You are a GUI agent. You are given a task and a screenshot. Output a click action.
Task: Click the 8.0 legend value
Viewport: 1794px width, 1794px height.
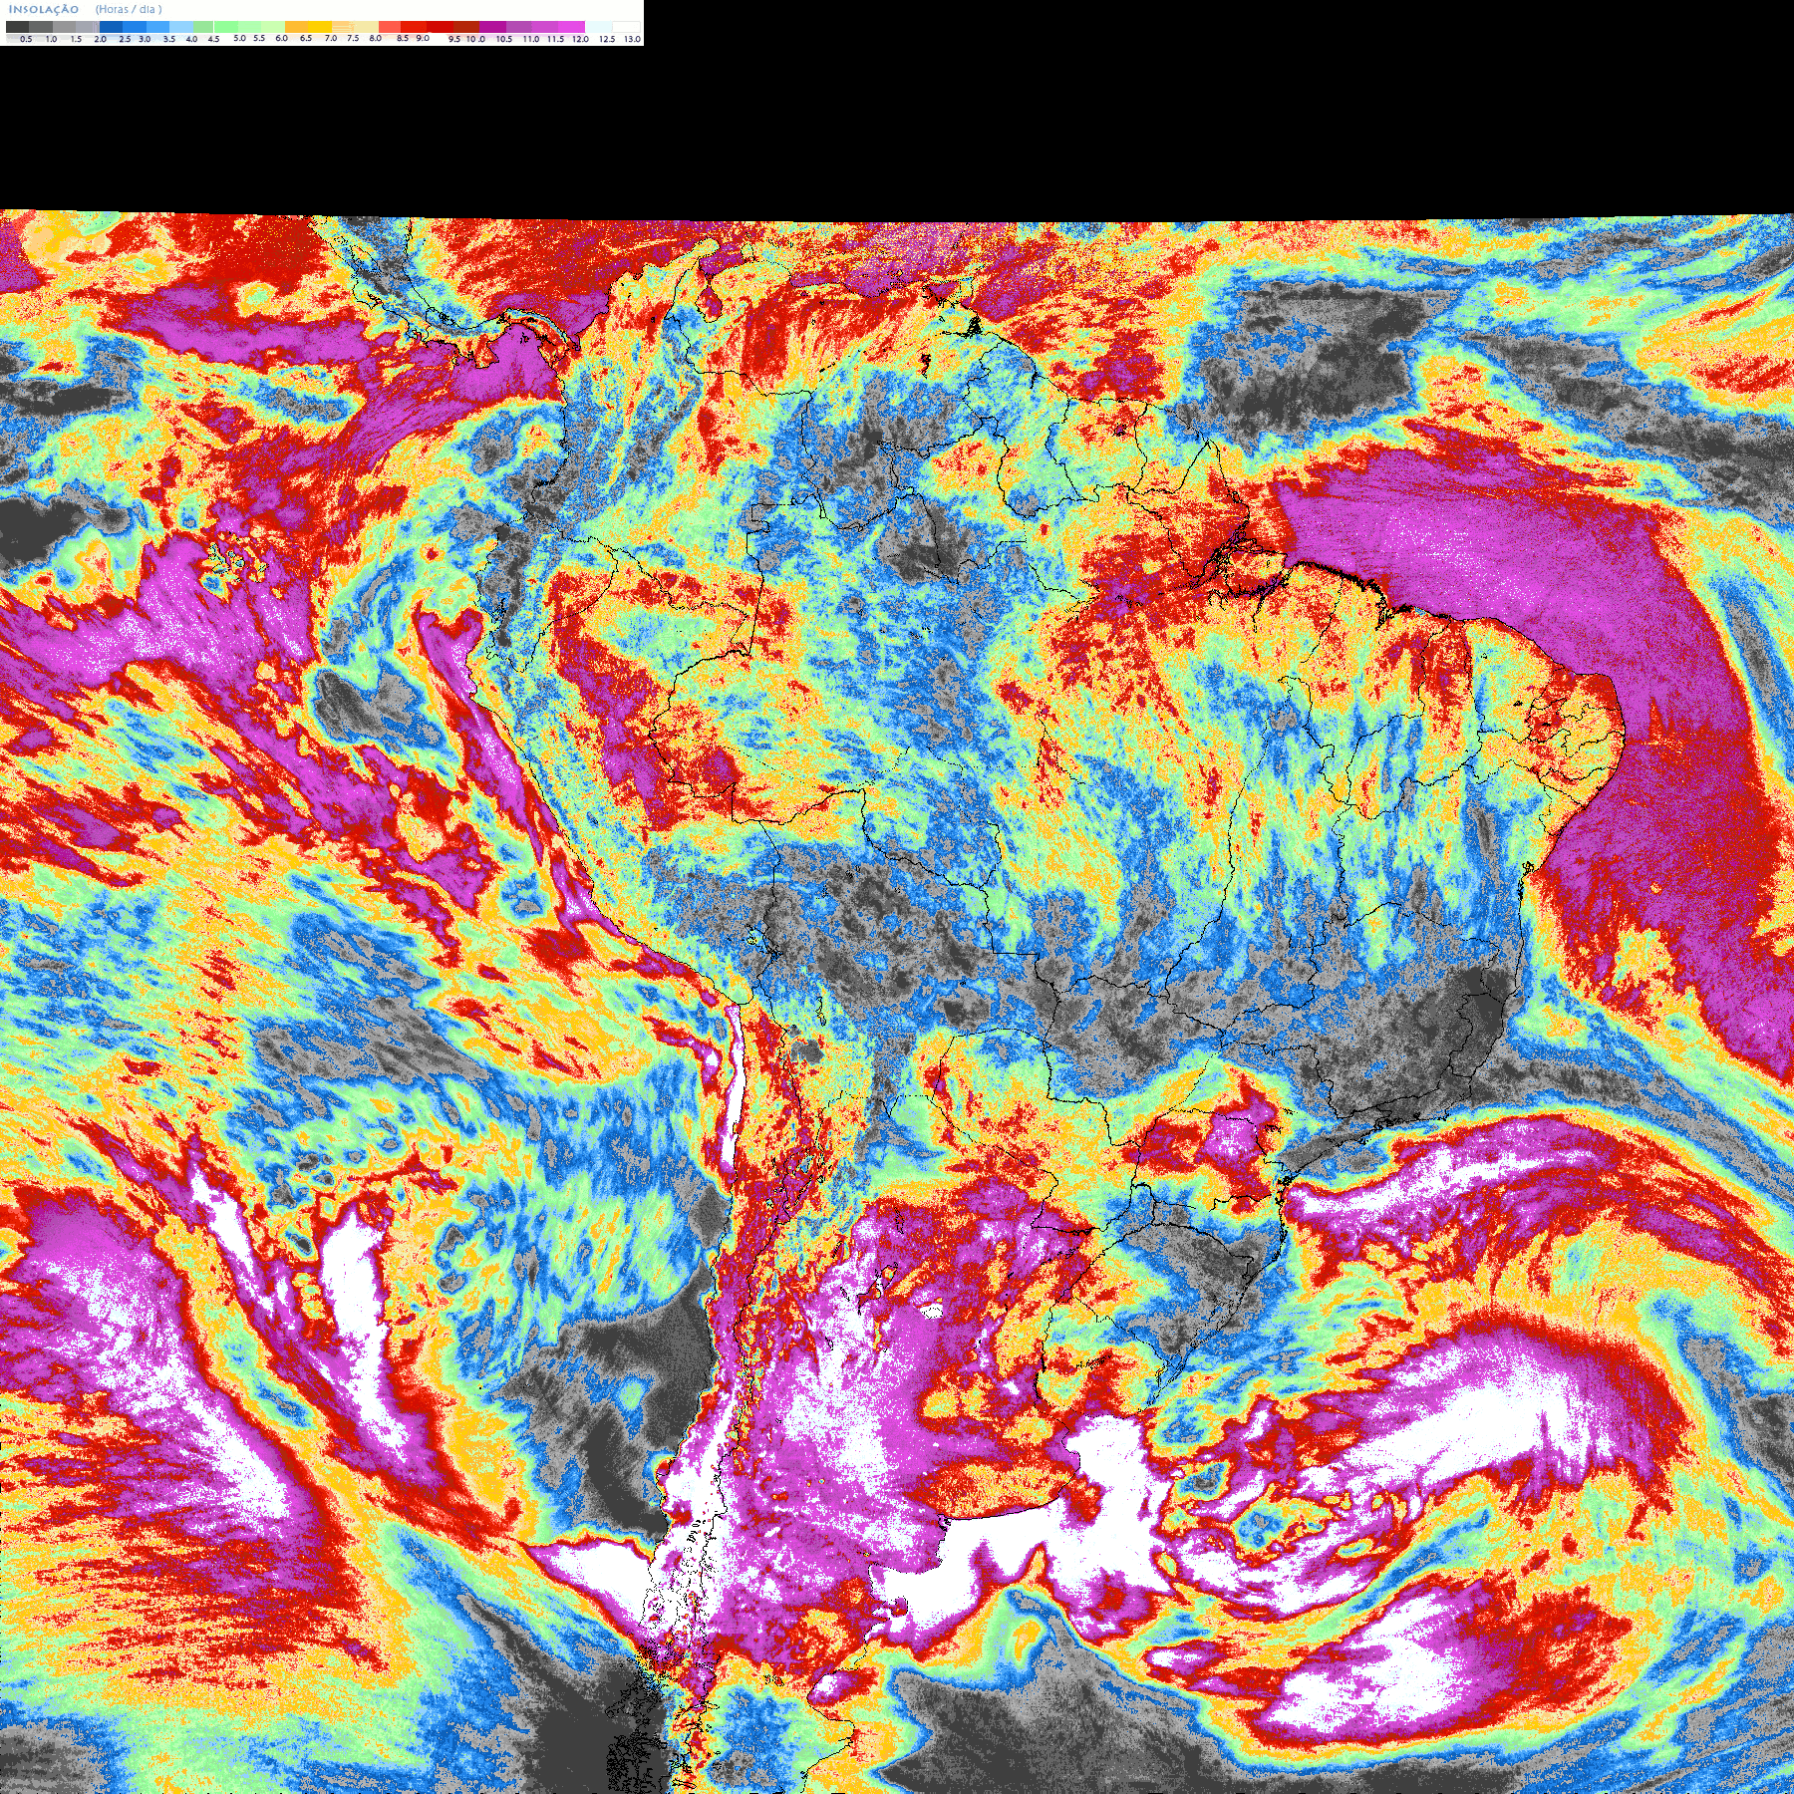(x=376, y=38)
